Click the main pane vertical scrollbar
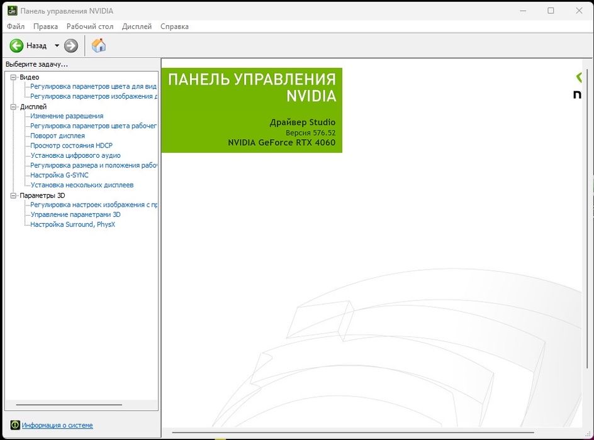Screen dimensions: 594x440 [x=587, y=219]
